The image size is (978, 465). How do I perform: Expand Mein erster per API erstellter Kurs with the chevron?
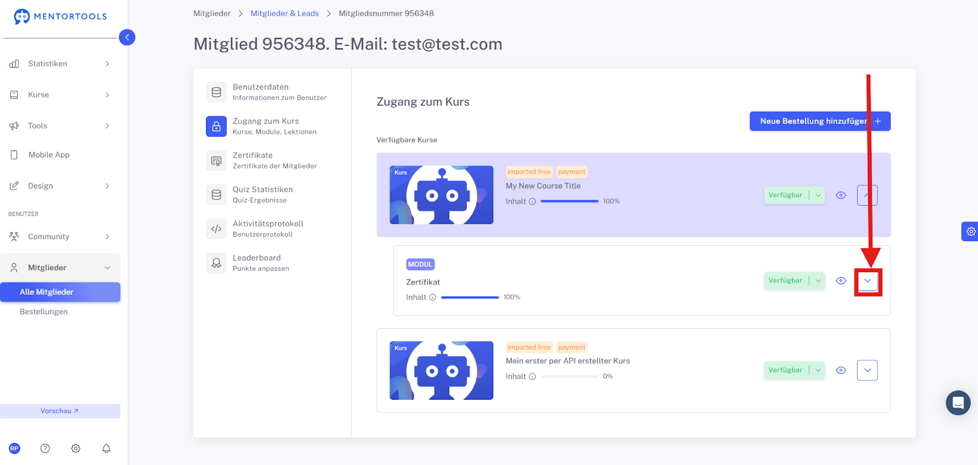click(x=867, y=370)
